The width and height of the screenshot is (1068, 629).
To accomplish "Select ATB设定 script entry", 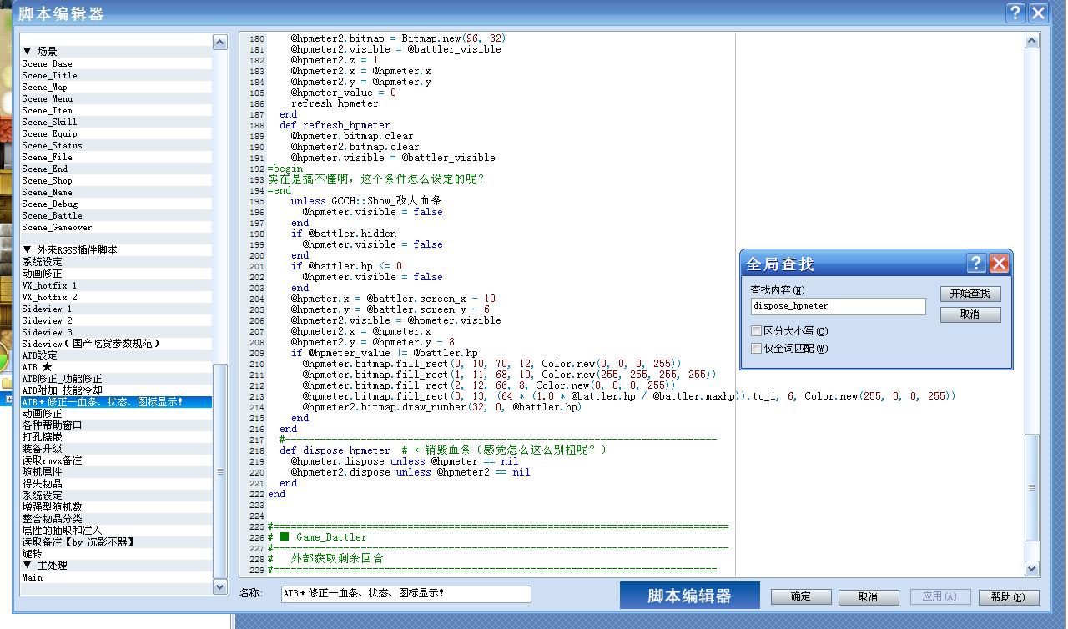I will (116, 355).
